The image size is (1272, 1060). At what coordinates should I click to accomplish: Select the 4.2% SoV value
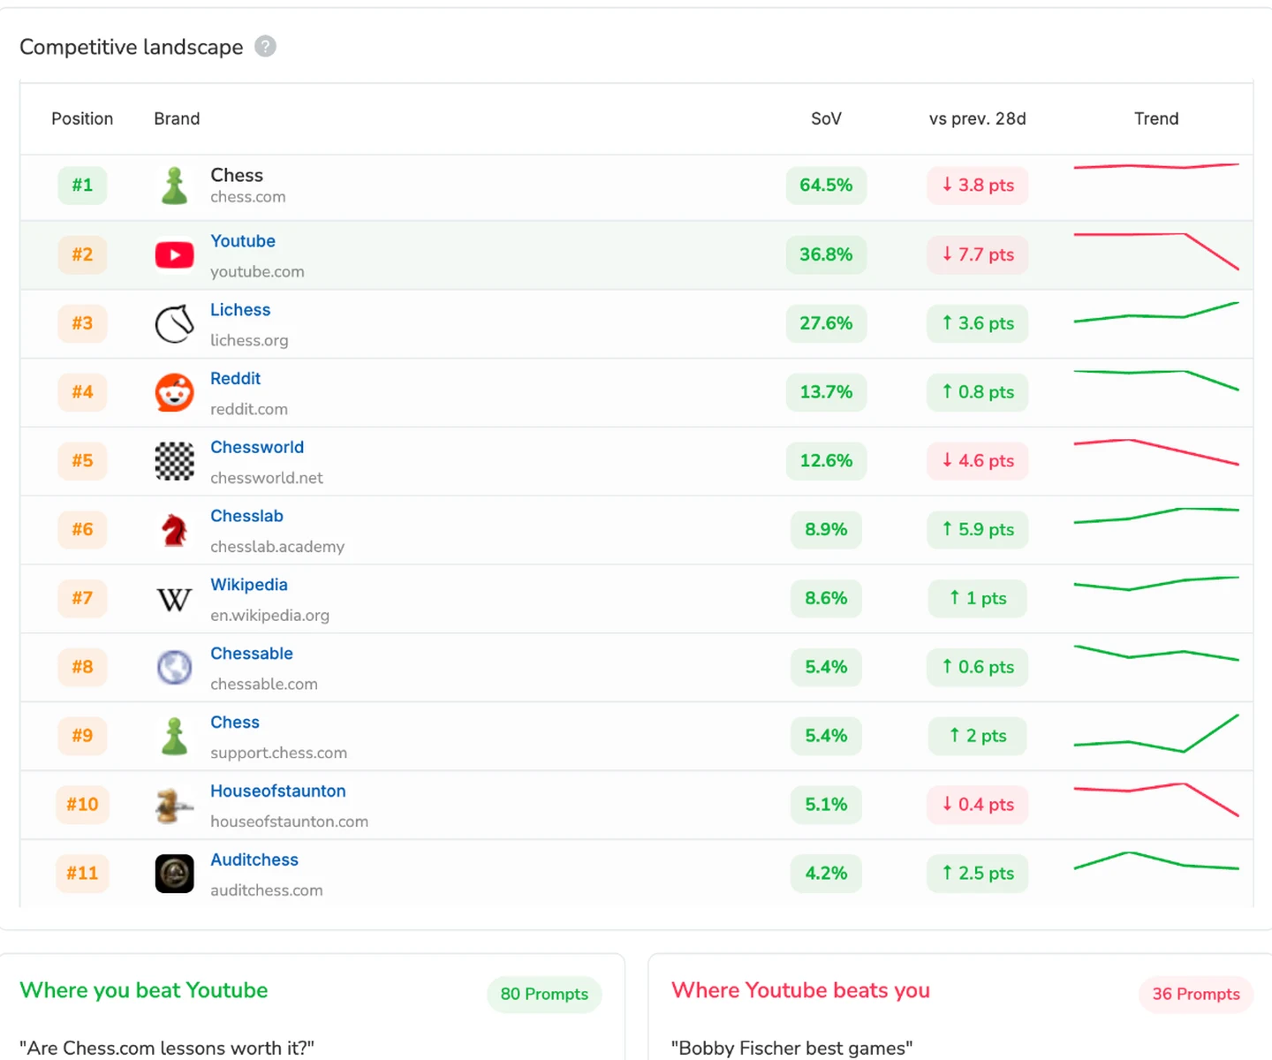point(826,874)
